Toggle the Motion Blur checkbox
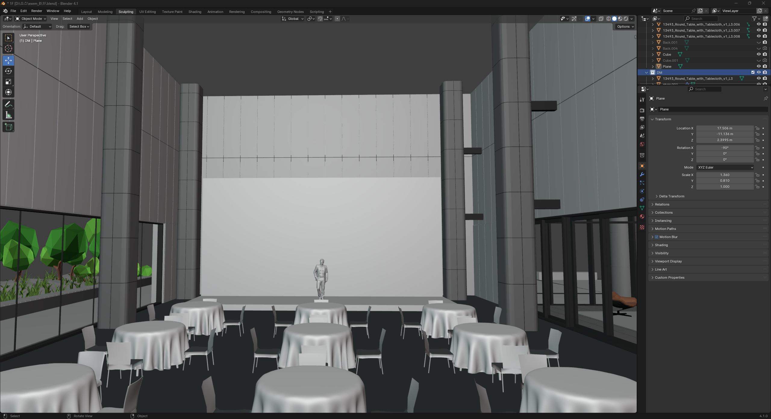This screenshot has height=419, width=771. (657, 237)
